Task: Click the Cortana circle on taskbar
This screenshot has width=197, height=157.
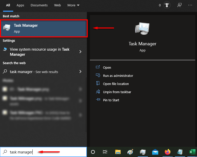Action: point(93,152)
